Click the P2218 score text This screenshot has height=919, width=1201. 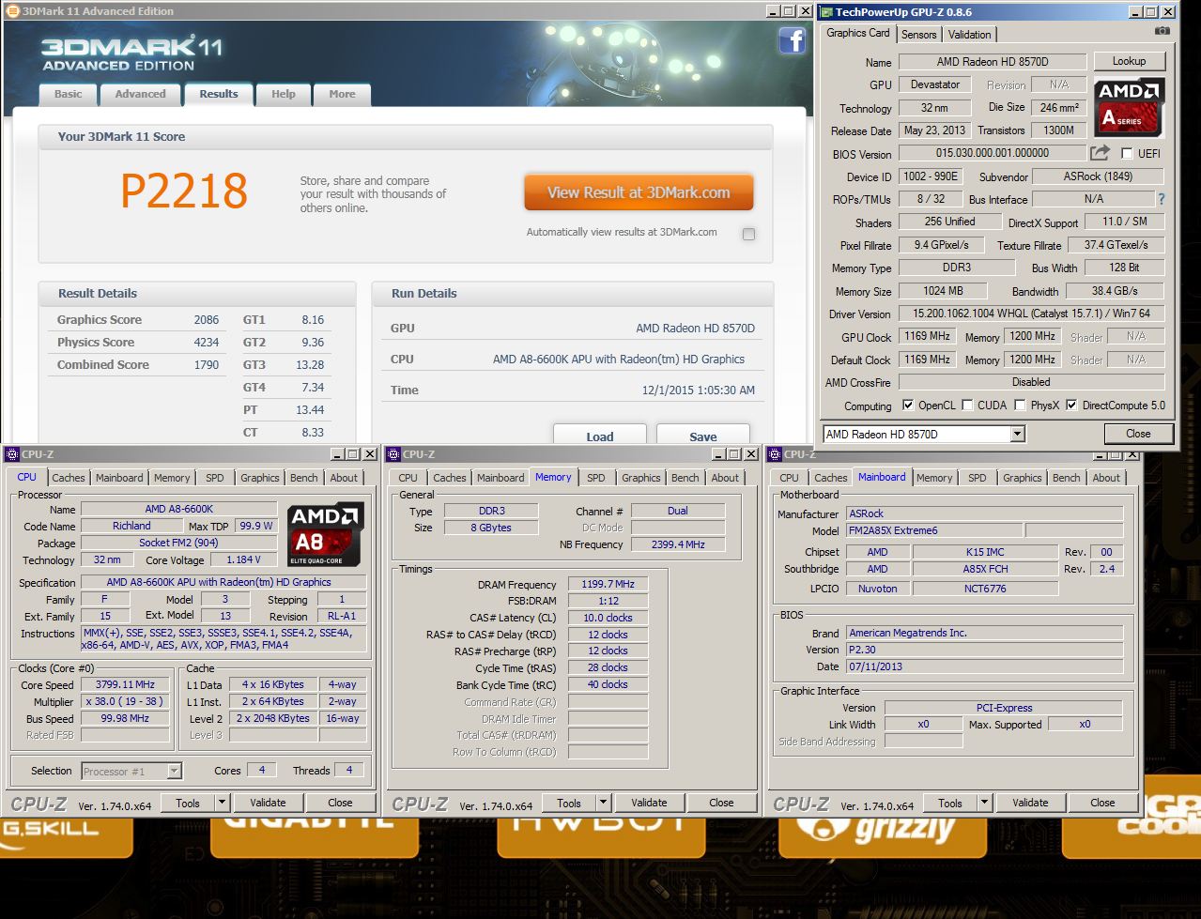click(x=184, y=191)
